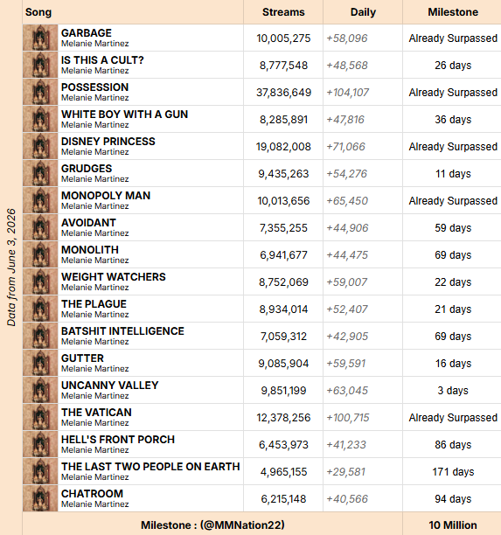Select milestone cell 3 days

453,391
